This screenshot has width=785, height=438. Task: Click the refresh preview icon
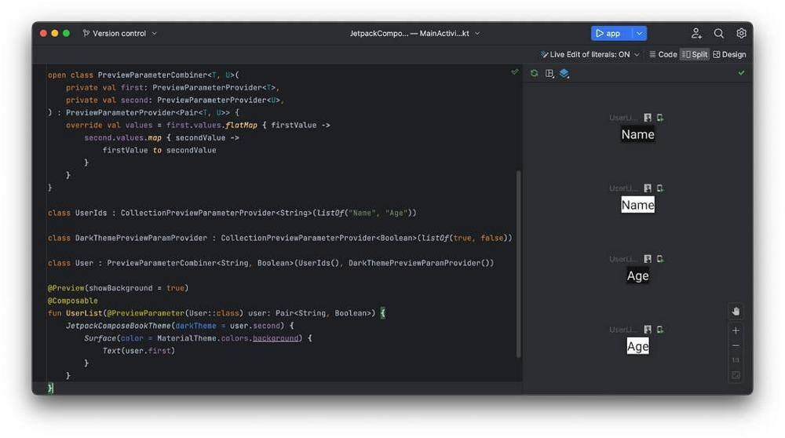[535, 73]
